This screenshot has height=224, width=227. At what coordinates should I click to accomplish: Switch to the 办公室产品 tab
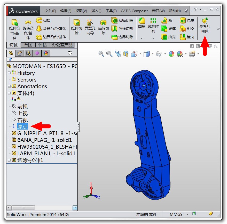click(x=62, y=45)
